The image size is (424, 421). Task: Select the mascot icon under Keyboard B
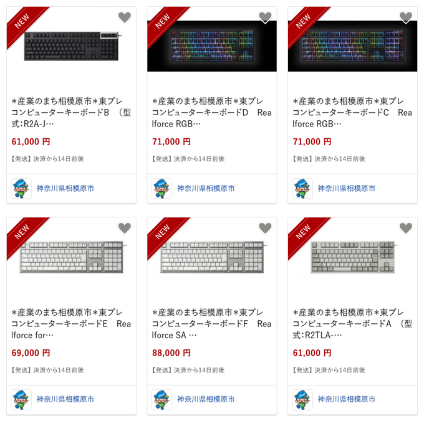click(21, 188)
